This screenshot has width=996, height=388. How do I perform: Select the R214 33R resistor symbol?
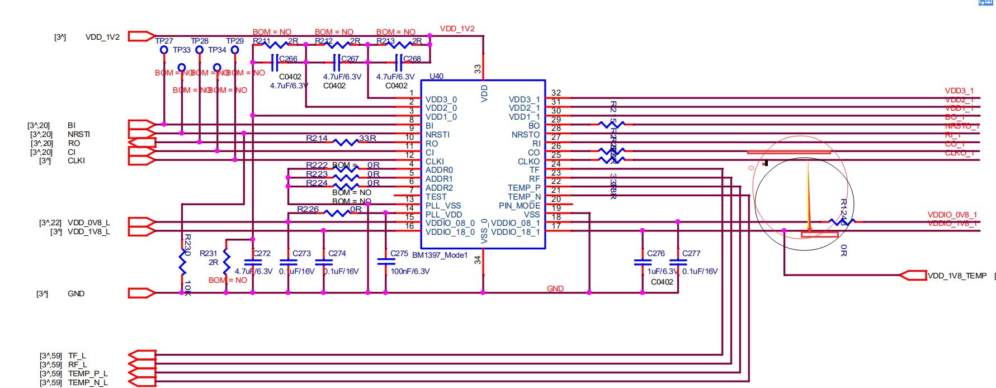click(x=346, y=143)
